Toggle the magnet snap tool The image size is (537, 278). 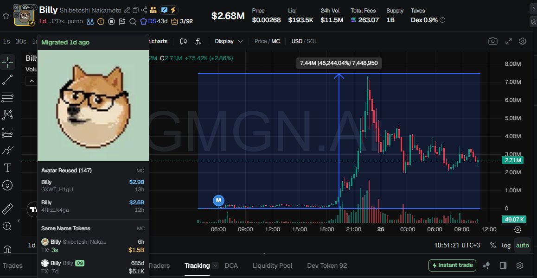point(7,249)
